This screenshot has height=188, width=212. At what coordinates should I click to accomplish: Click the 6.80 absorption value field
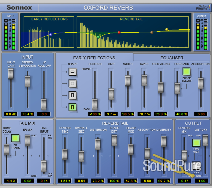tap(201, 114)
